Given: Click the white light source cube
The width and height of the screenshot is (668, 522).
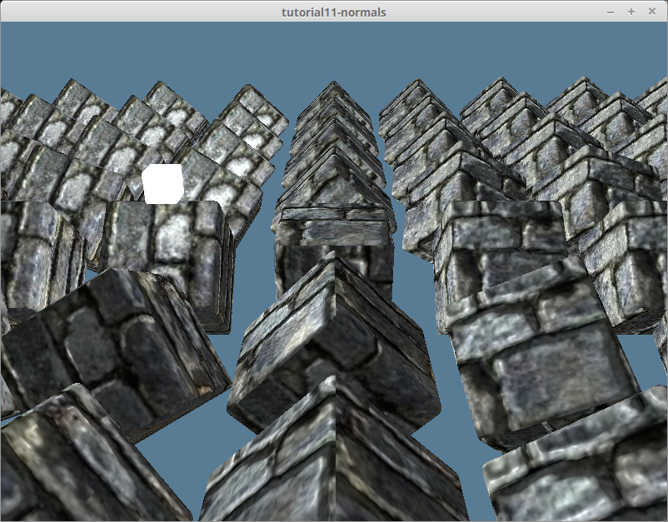Looking at the screenshot, I should pyautogui.click(x=162, y=183).
